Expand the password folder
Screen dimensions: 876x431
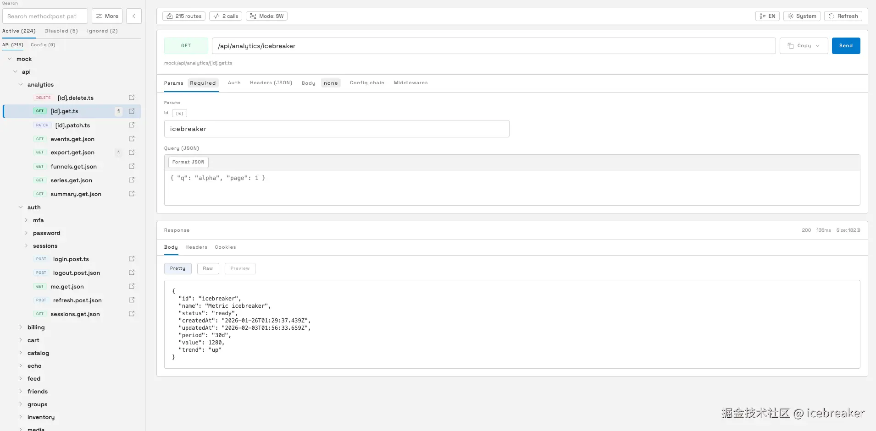[26, 233]
